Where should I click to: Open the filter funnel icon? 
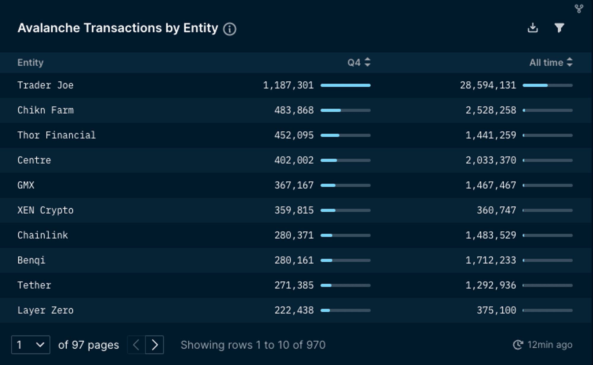point(559,28)
